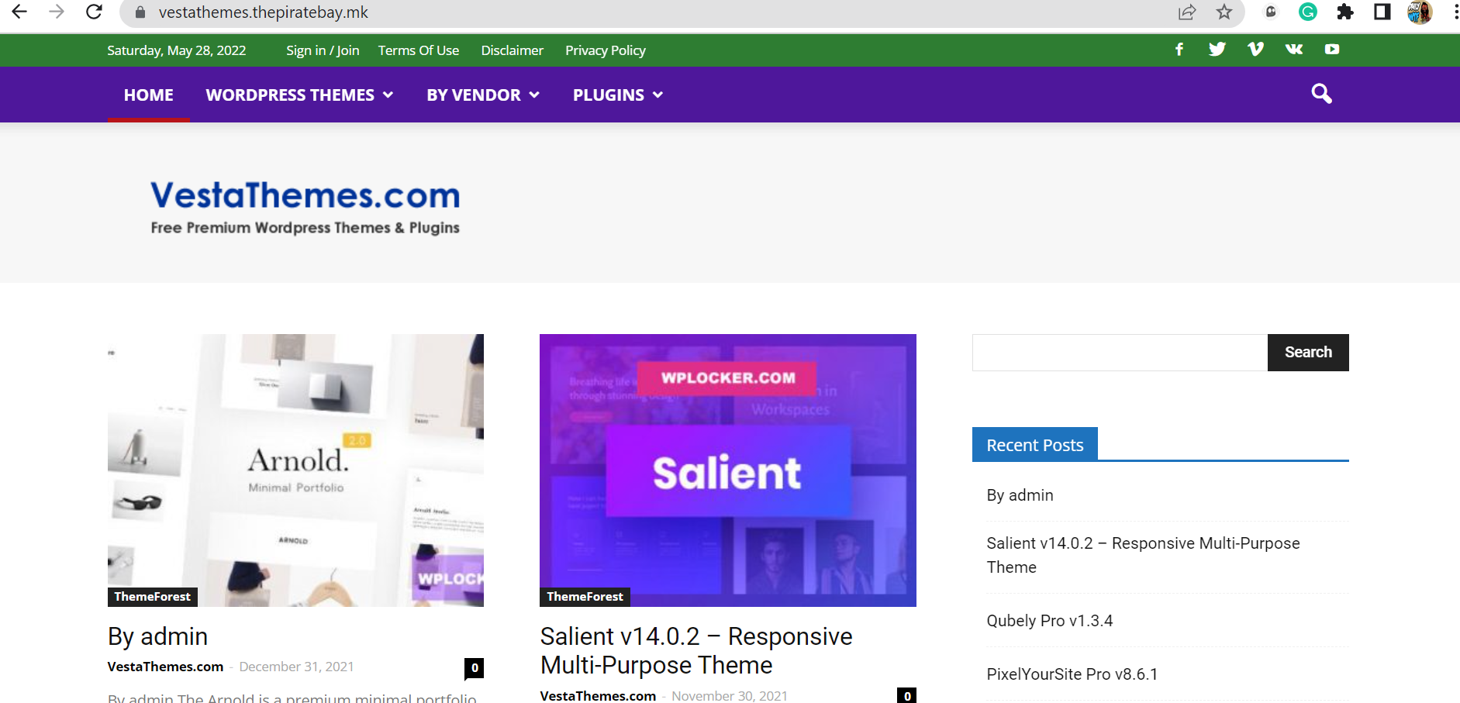This screenshot has height=703, width=1460.
Task: Open the Twitter social icon
Action: (1217, 50)
